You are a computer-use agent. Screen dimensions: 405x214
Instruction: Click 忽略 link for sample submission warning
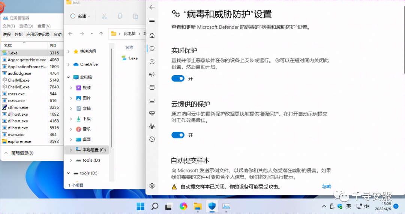click(x=327, y=186)
